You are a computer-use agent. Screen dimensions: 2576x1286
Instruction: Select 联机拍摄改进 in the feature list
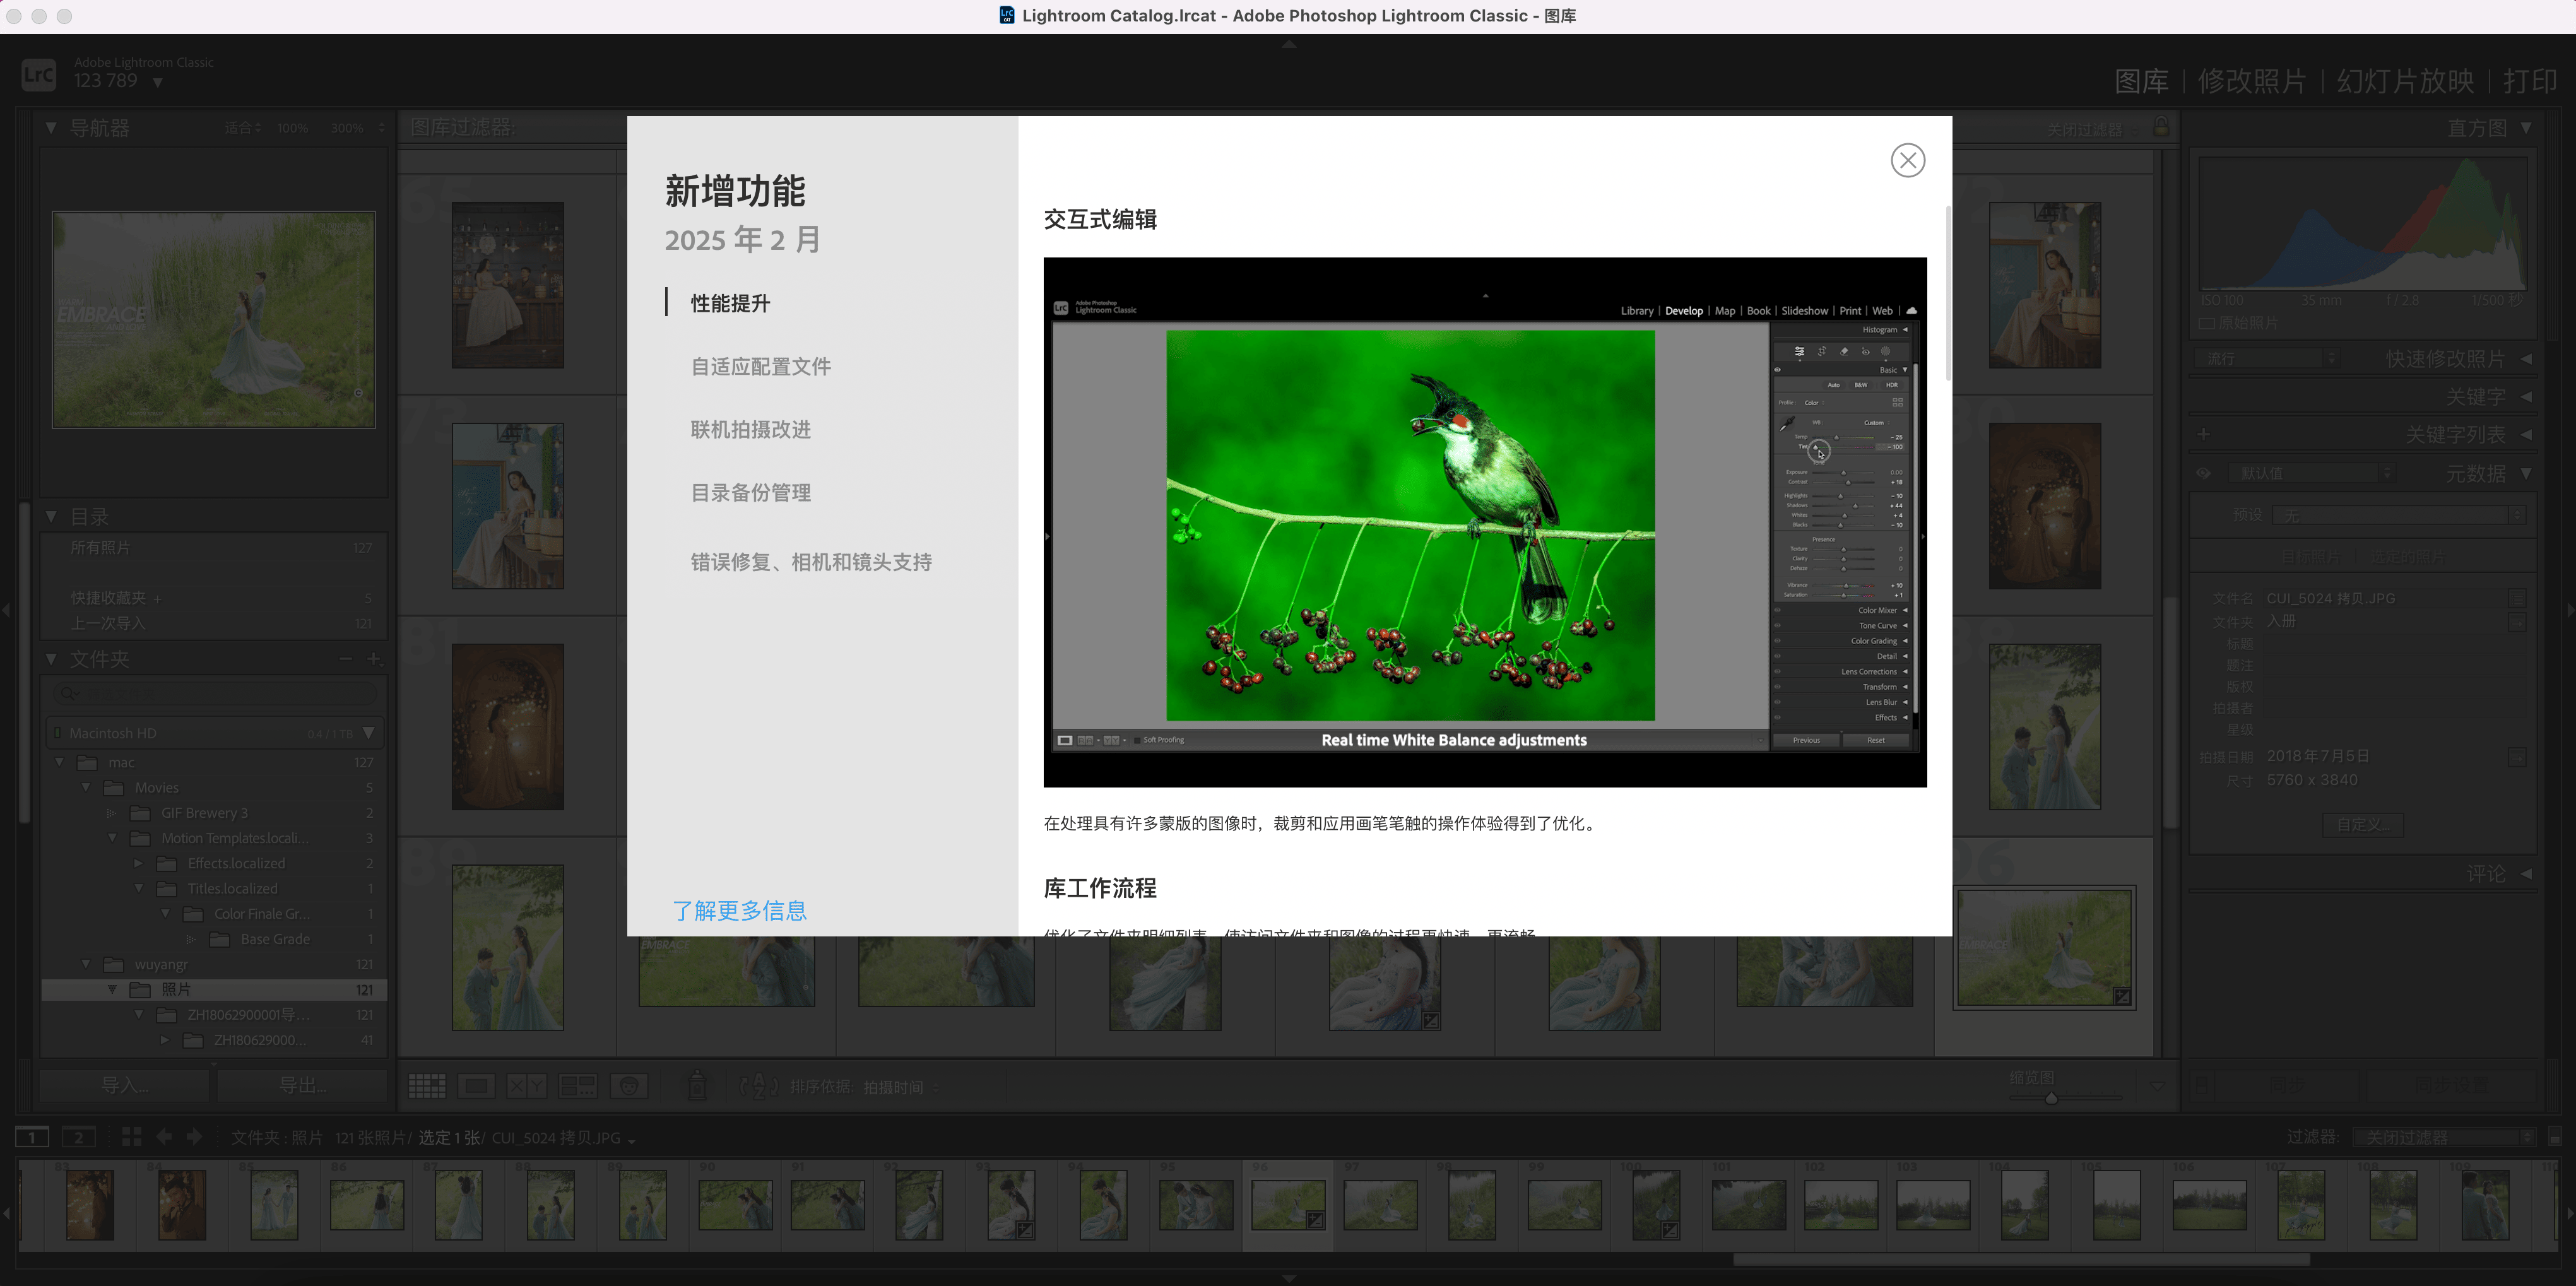coord(750,430)
